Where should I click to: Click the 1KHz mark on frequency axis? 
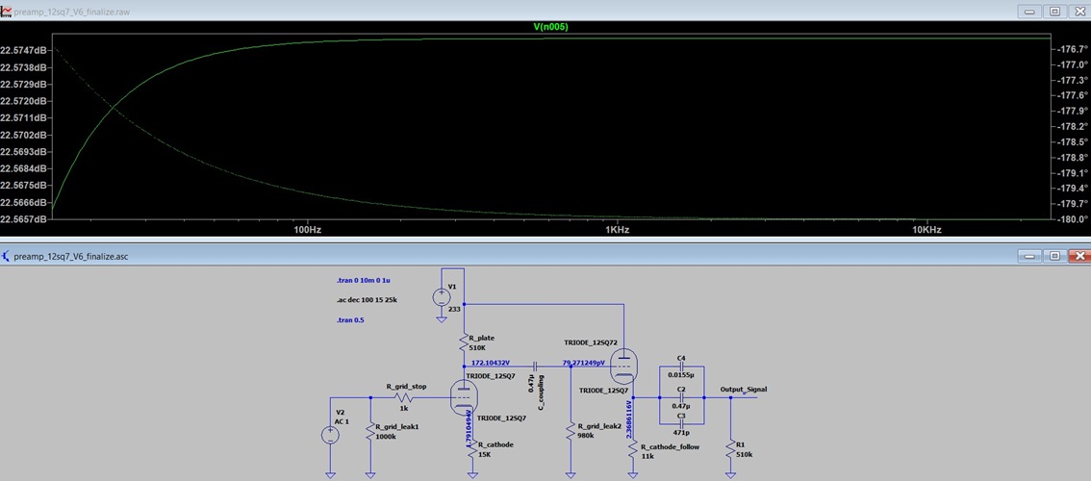pyautogui.click(x=616, y=230)
